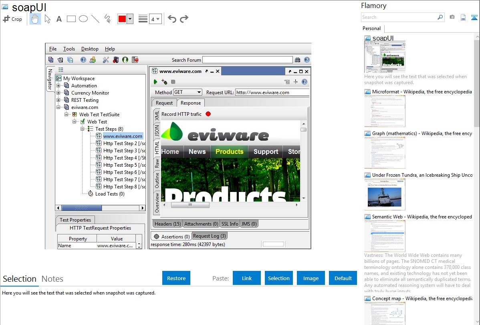This screenshot has height=325, width=480.
Task: Click the paste Default button
Action: [343, 278]
